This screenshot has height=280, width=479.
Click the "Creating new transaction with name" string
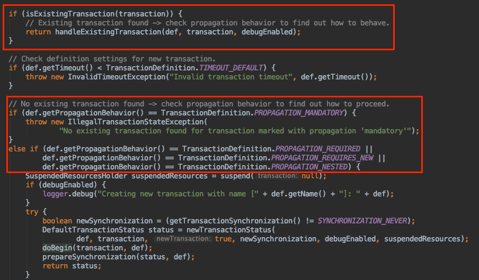(x=178, y=194)
